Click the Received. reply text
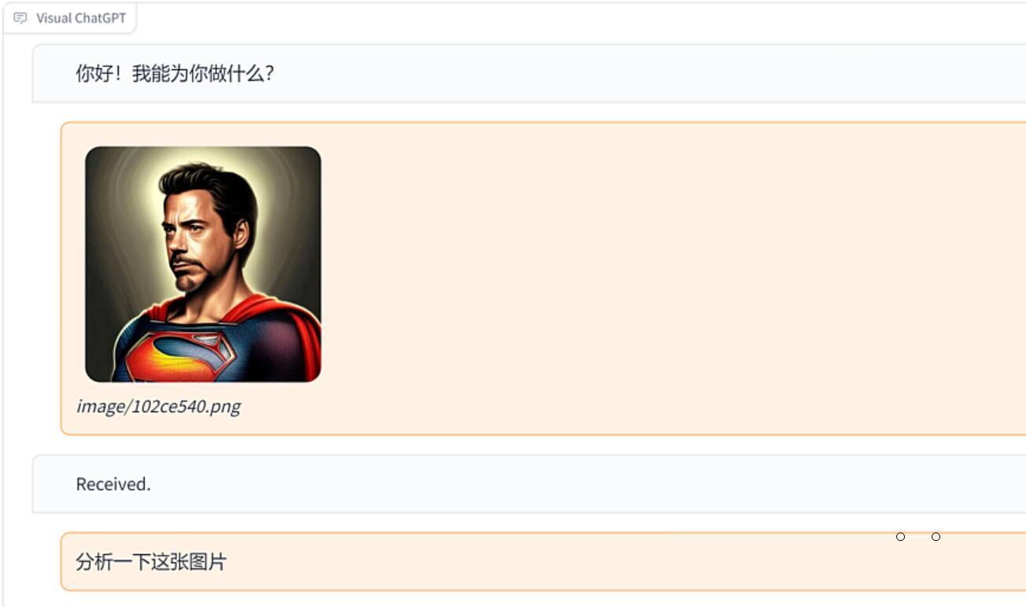1026x607 pixels. 113,484
